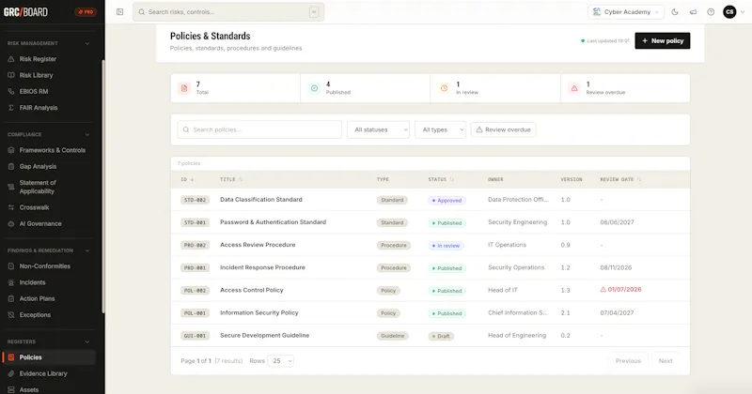Open the announcements megaphone icon
752x394 pixels.
pyautogui.click(x=693, y=12)
